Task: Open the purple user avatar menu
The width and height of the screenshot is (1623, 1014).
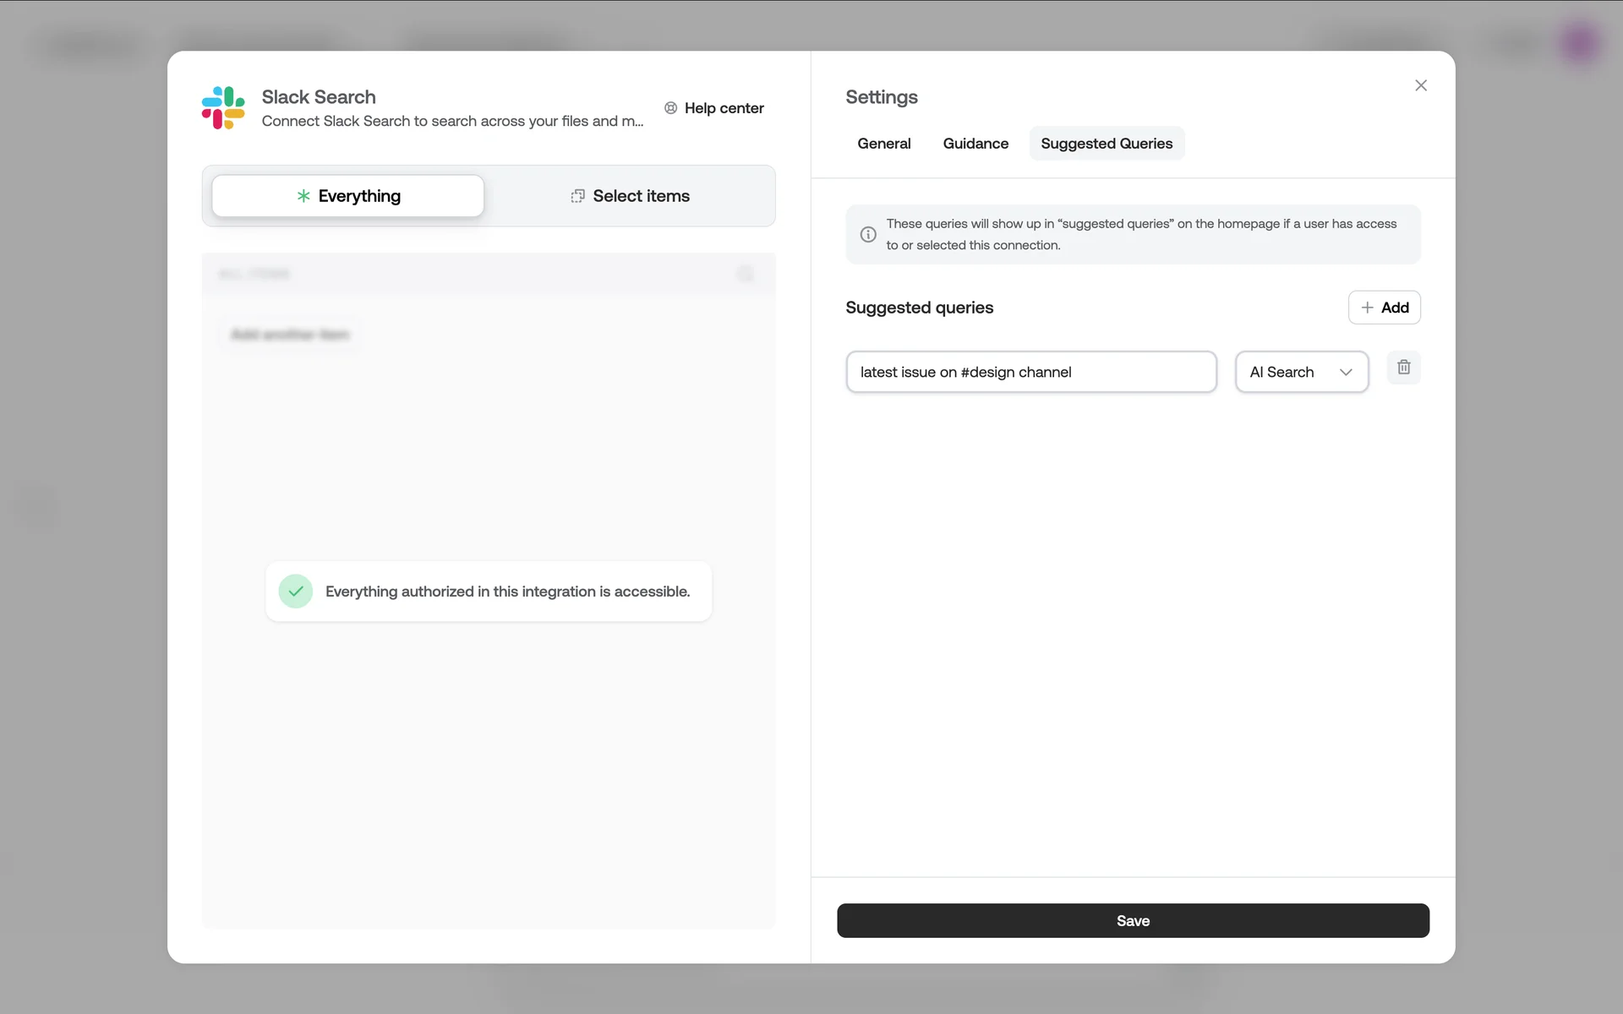Action: (x=1579, y=42)
